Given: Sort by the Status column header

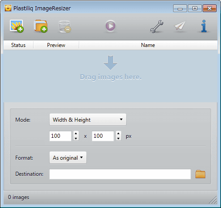Looking at the screenshot, I should (x=18, y=45).
